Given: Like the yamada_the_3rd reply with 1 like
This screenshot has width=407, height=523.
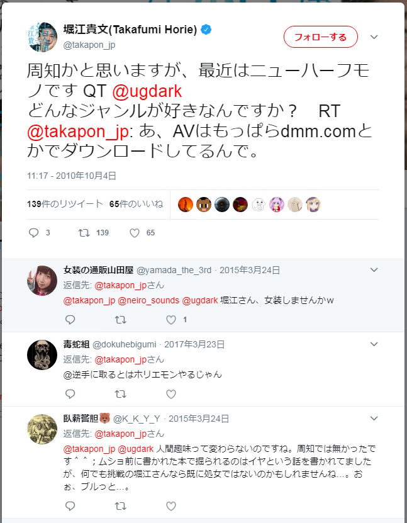Looking at the screenshot, I should [x=171, y=320].
